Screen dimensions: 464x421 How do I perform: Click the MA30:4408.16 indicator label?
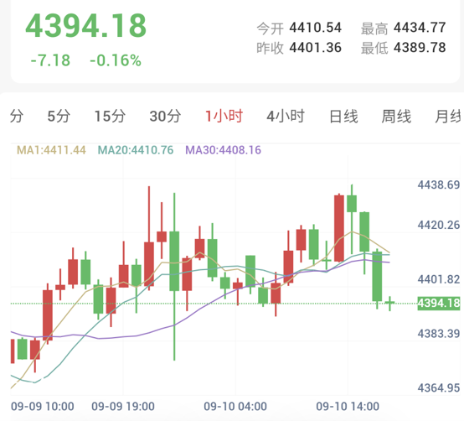[223, 150]
